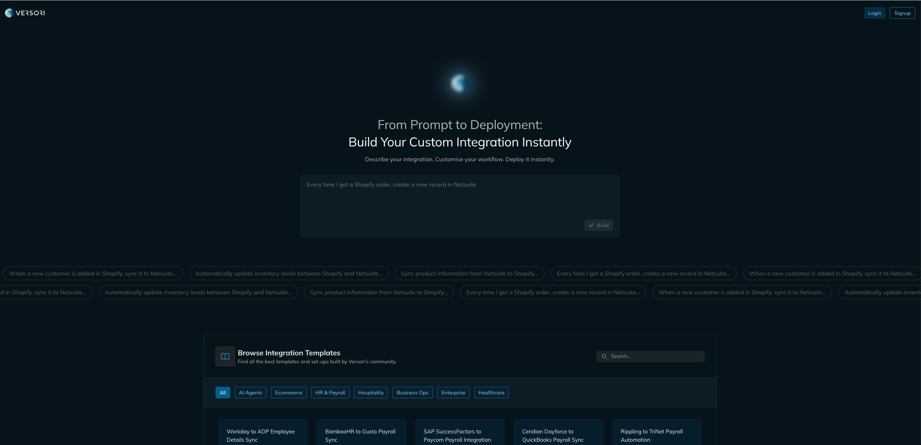Screen dimensions: 921x445
Task: Click the glowing moon orb icon
Action: coord(459,83)
